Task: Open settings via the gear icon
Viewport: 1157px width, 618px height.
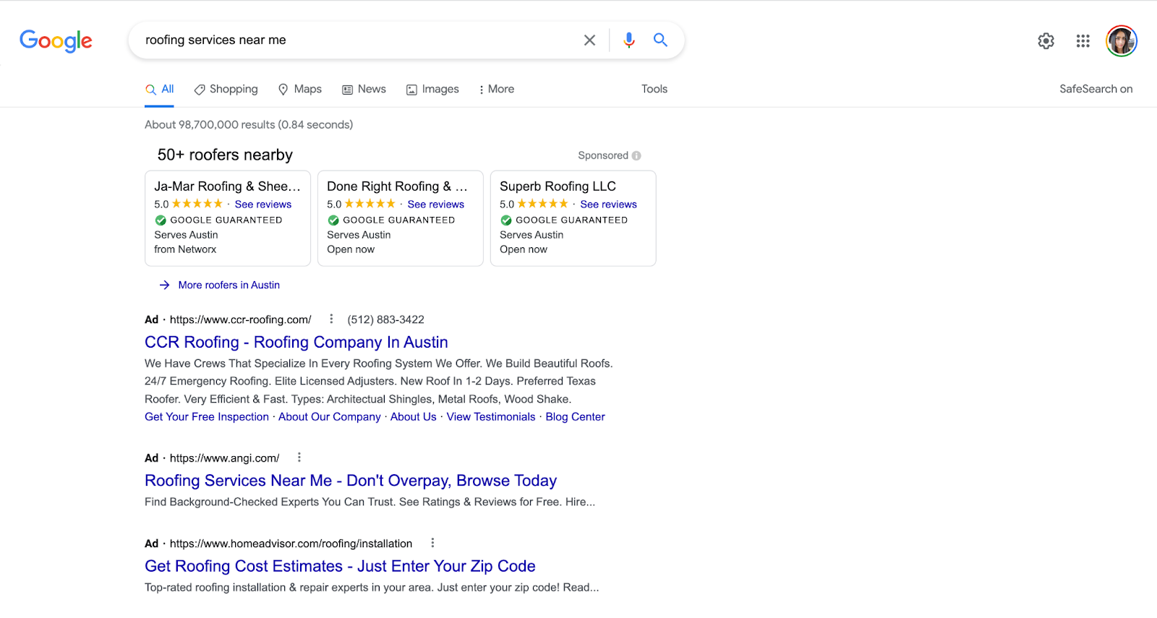Action: click(1046, 41)
